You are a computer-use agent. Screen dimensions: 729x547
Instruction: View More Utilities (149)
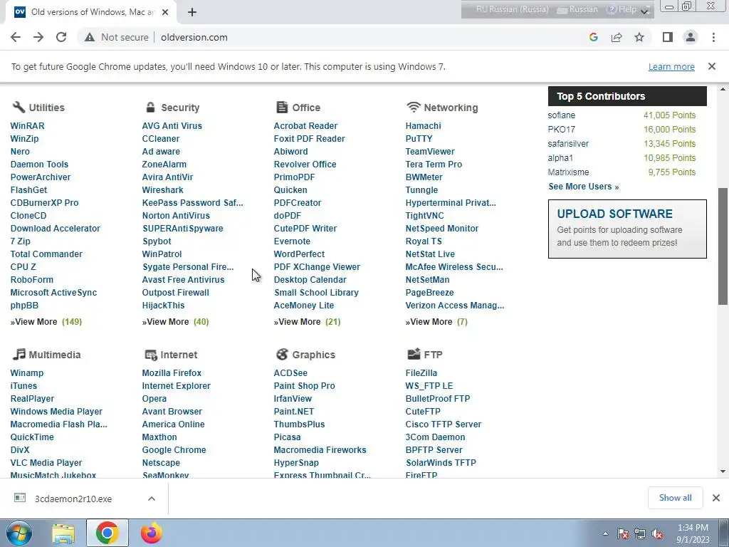point(46,322)
